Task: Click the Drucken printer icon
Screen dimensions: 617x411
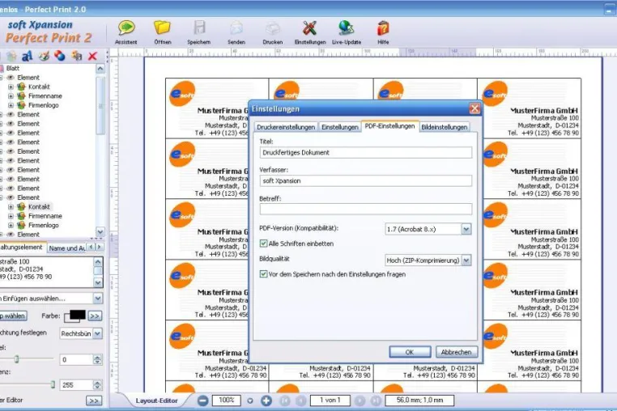Action: [x=272, y=28]
